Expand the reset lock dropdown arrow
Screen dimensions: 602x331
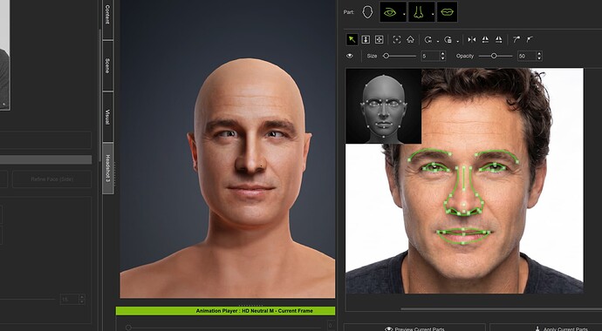pos(458,41)
